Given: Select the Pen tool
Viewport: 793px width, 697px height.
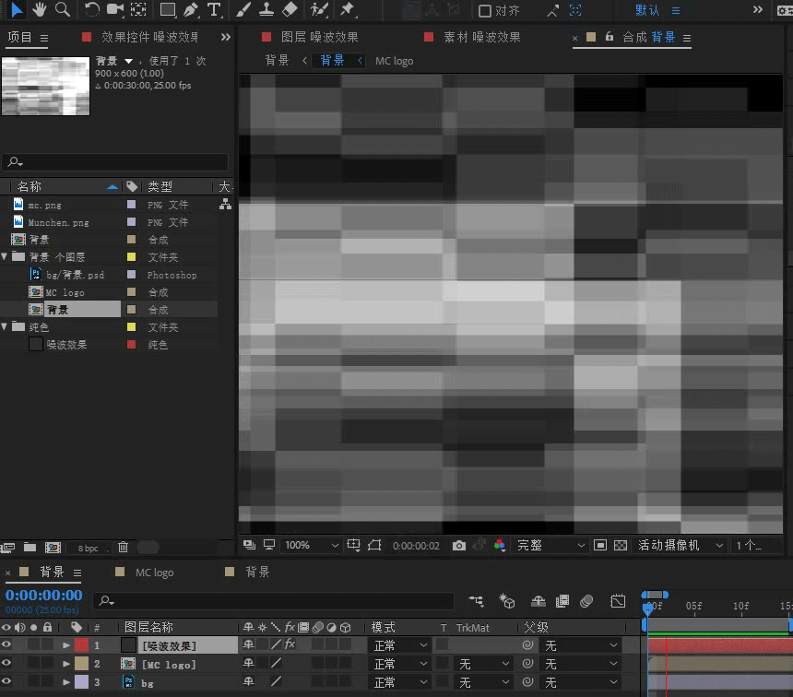Looking at the screenshot, I should coord(191,10).
